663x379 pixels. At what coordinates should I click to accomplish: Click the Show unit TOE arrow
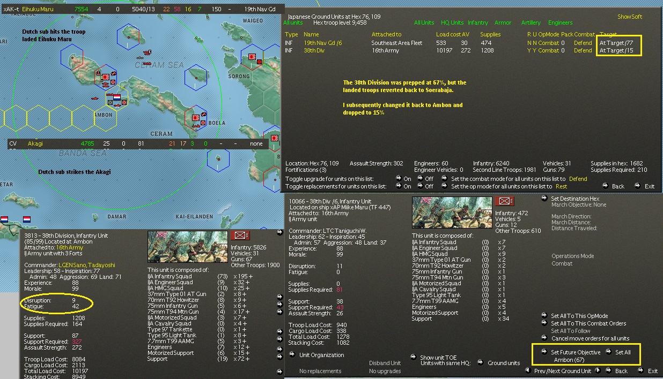[x=415, y=357]
